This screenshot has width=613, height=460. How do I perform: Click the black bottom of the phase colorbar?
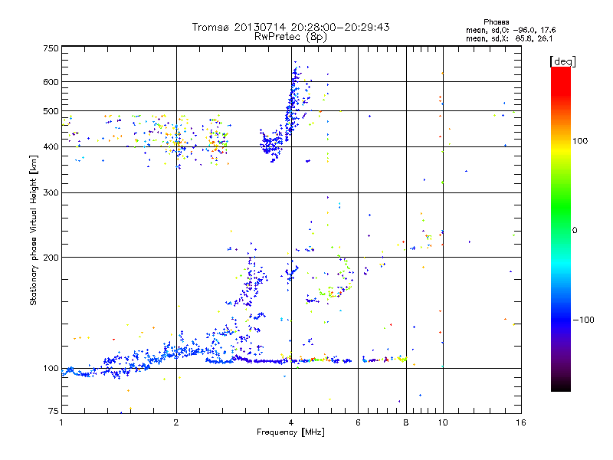point(561,386)
